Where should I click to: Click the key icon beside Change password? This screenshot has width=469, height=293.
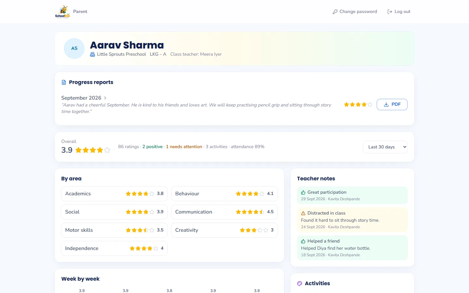click(x=335, y=12)
